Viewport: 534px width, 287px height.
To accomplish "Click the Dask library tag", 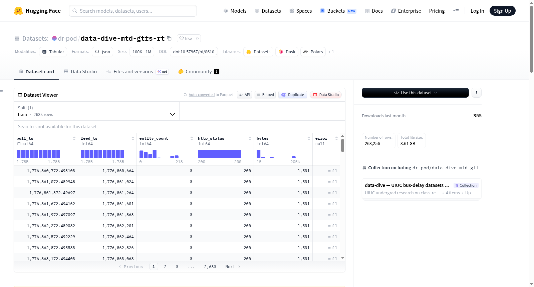I will pyautogui.click(x=287, y=52).
